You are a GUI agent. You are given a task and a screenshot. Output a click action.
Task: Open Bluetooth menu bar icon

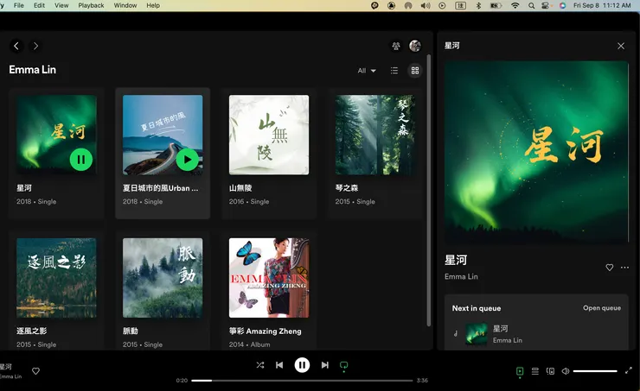click(x=479, y=5)
